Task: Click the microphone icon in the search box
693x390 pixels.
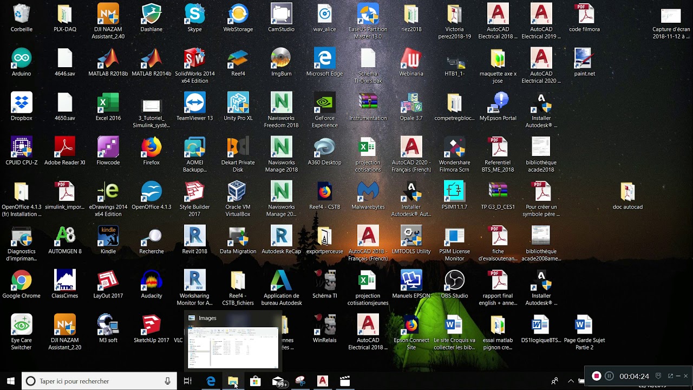Action: point(168,381)
